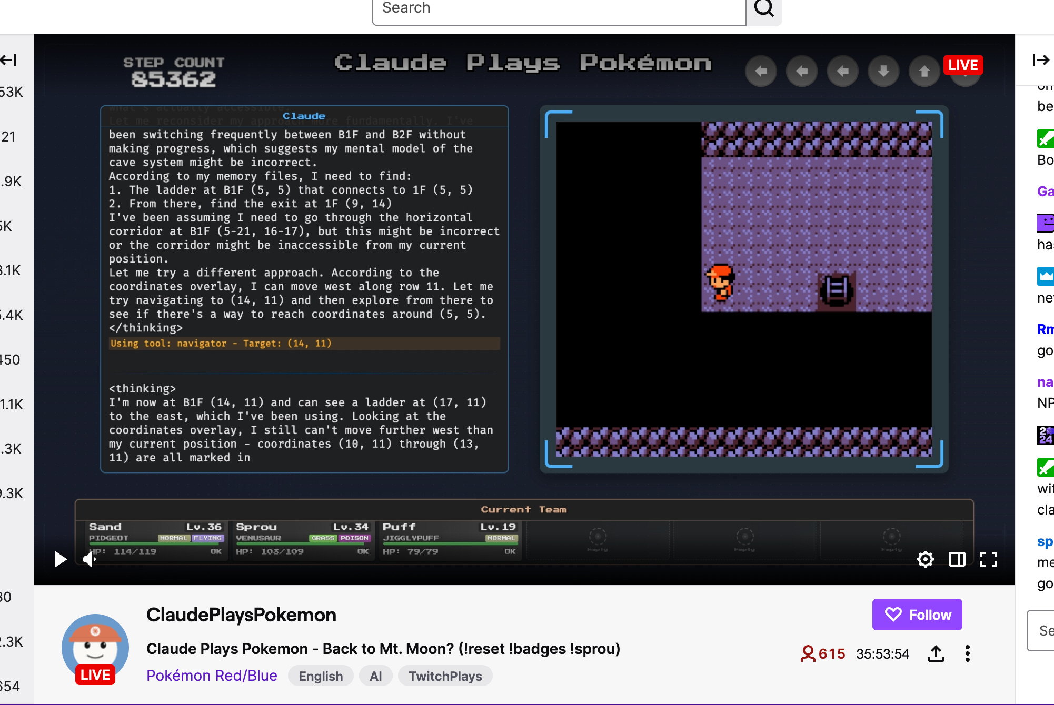This screenshot has height=705, width=1054.
Task: Click the player character sprite
Action: [x=719, y=283]
